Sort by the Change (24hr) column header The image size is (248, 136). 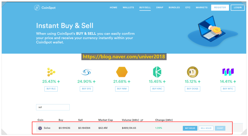[x=164, y=120]
